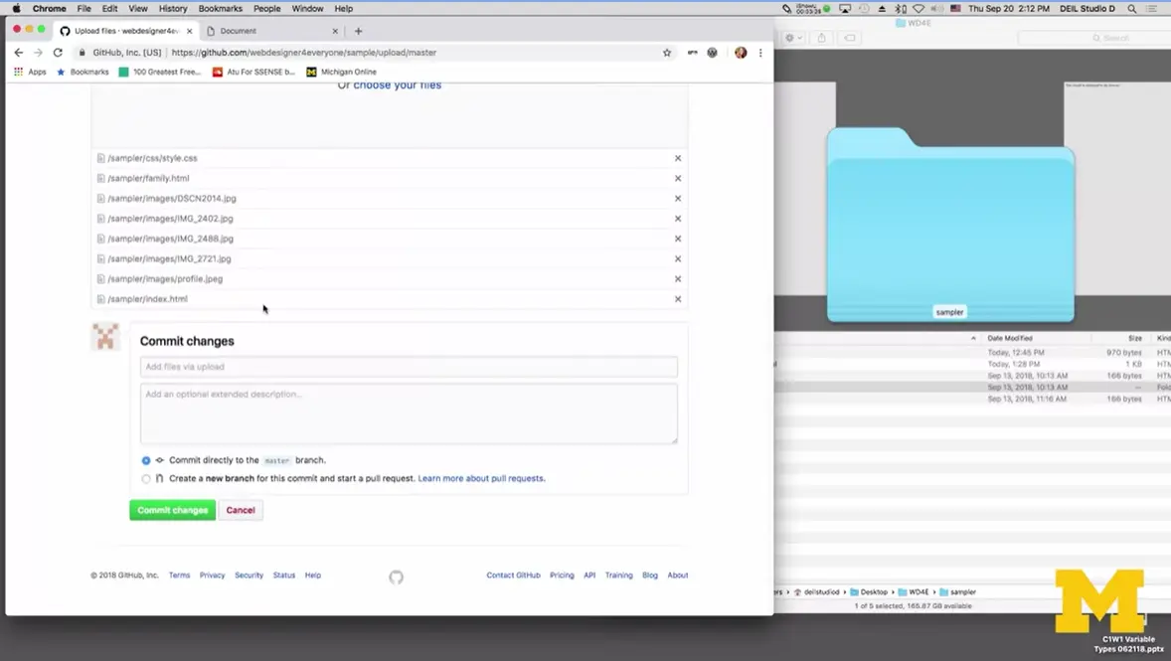The height and width of the screenshot is (661, 1171).
Task: Remove /sampler/index.html using its X icon
Action: coord(677,298)
